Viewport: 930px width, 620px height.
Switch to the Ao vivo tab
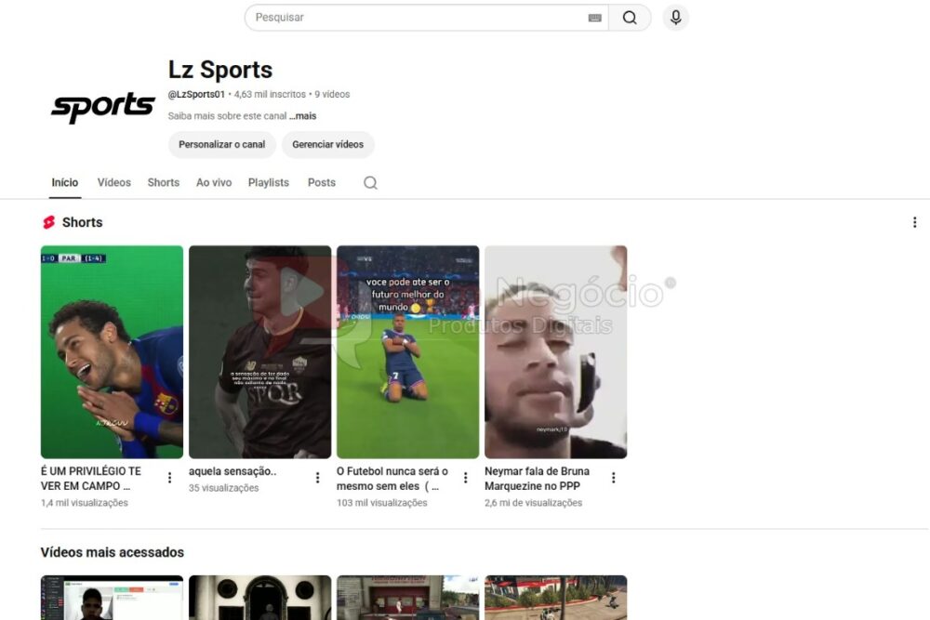point(214,182)
